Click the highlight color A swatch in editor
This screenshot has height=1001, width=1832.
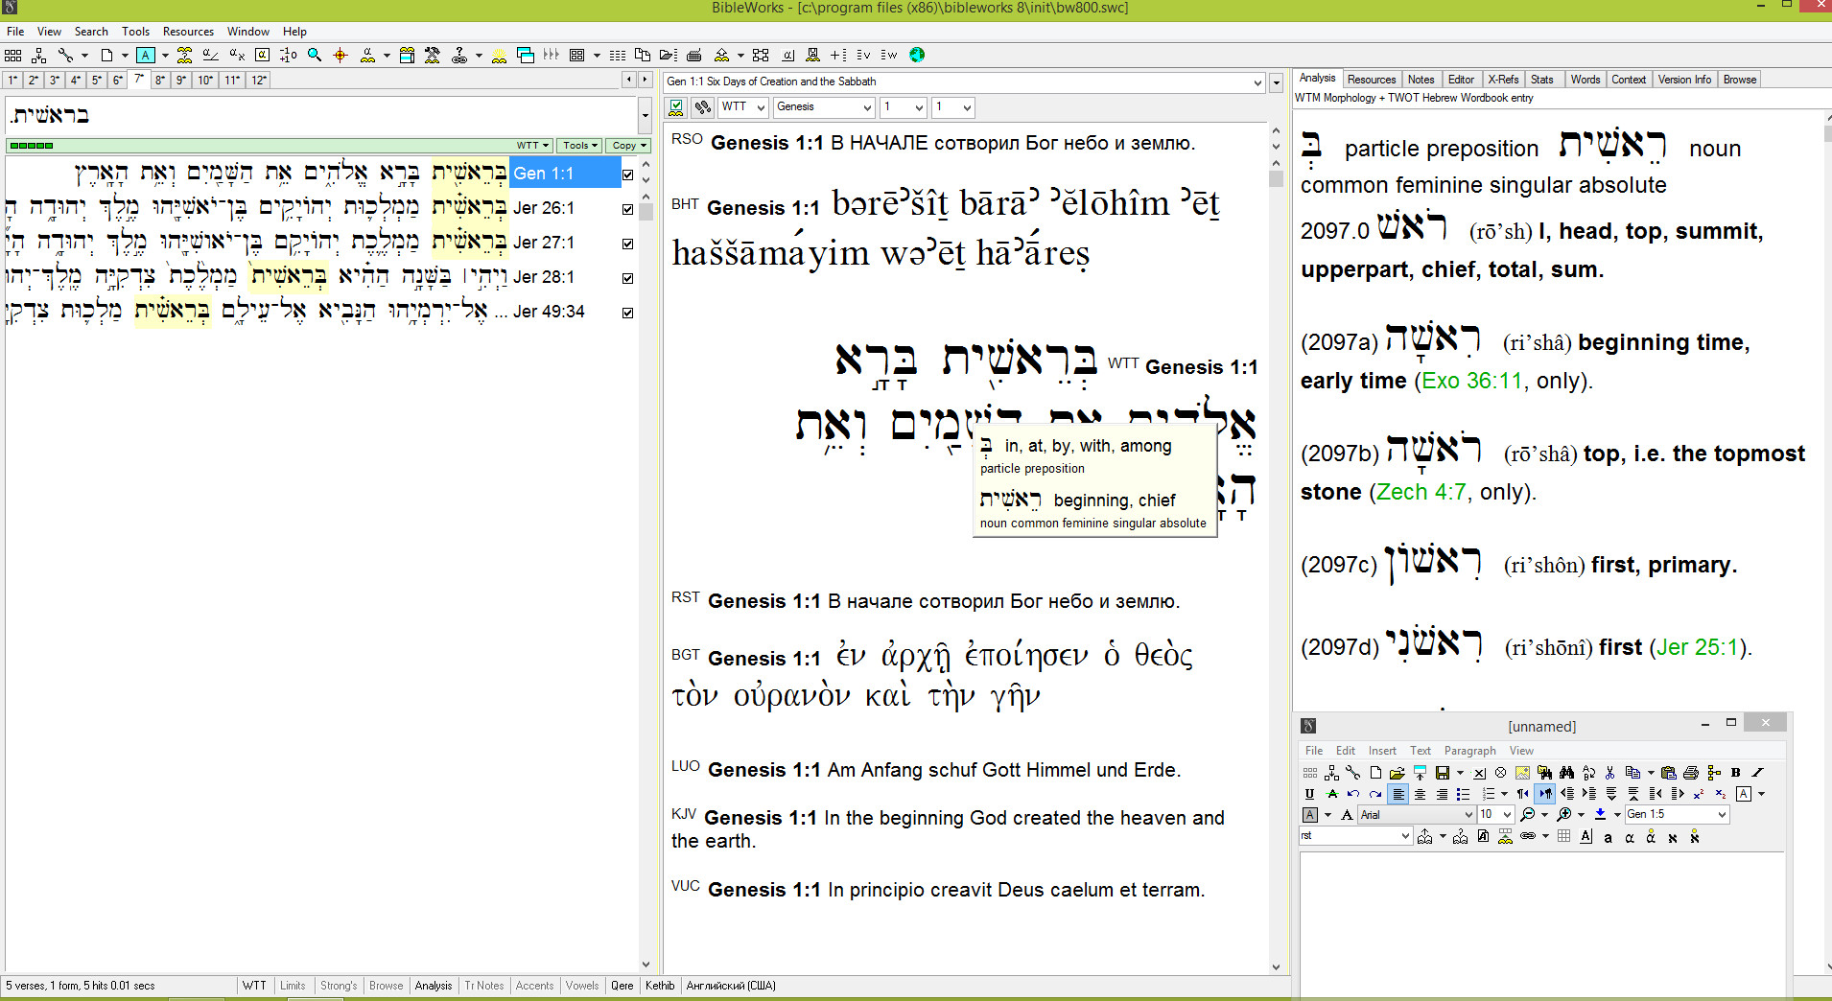(1310, 814)
